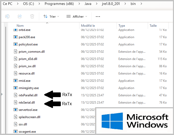Go to Java folder in breadcrumb
Image resolution: width=174 pixels, height=135 pixels.
click(x=88, y=4)
